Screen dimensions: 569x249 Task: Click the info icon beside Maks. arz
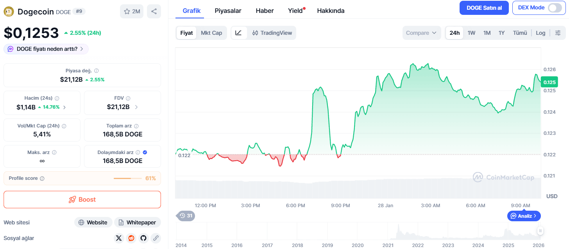tap(54, 152)
